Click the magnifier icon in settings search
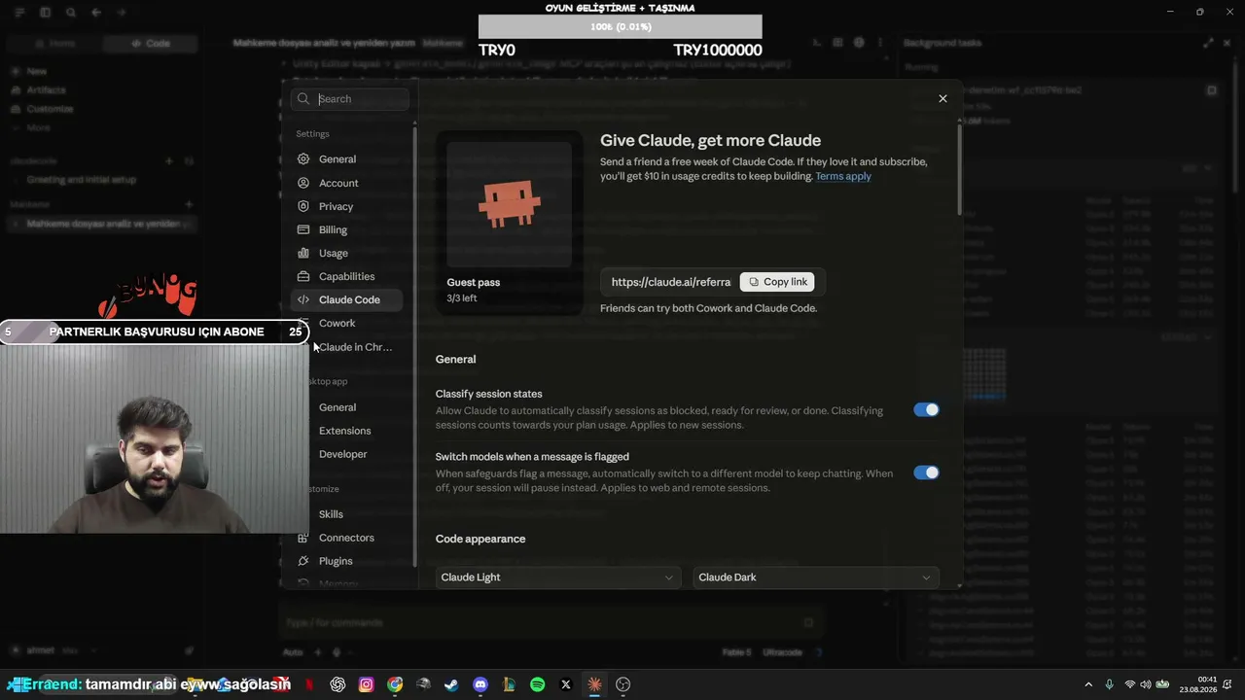Viewport: 1245px width, 700px height. pos(303,99)
